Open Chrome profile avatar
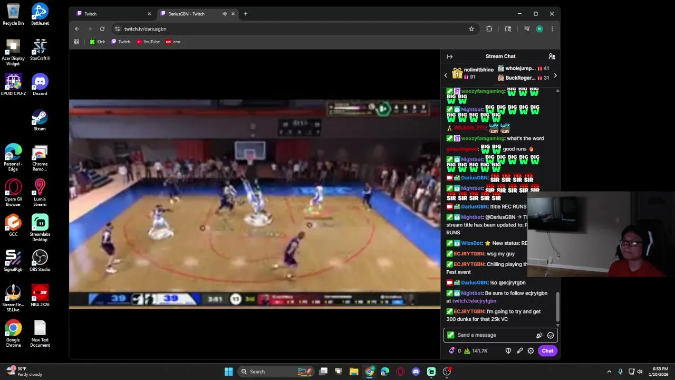 coord(539,29)
